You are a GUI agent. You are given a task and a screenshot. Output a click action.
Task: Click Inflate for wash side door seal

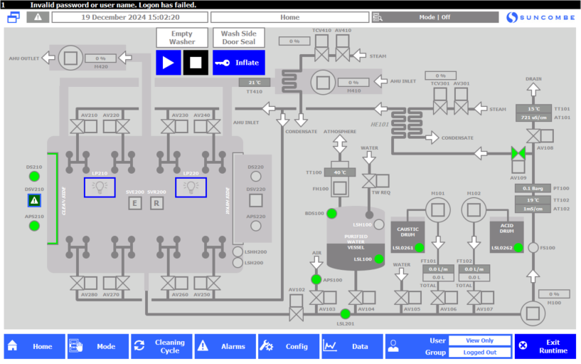(x=239, y=63)
